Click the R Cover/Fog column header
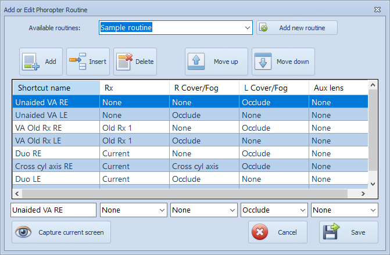This screenshot has height=255, width=390. [203, 88]
